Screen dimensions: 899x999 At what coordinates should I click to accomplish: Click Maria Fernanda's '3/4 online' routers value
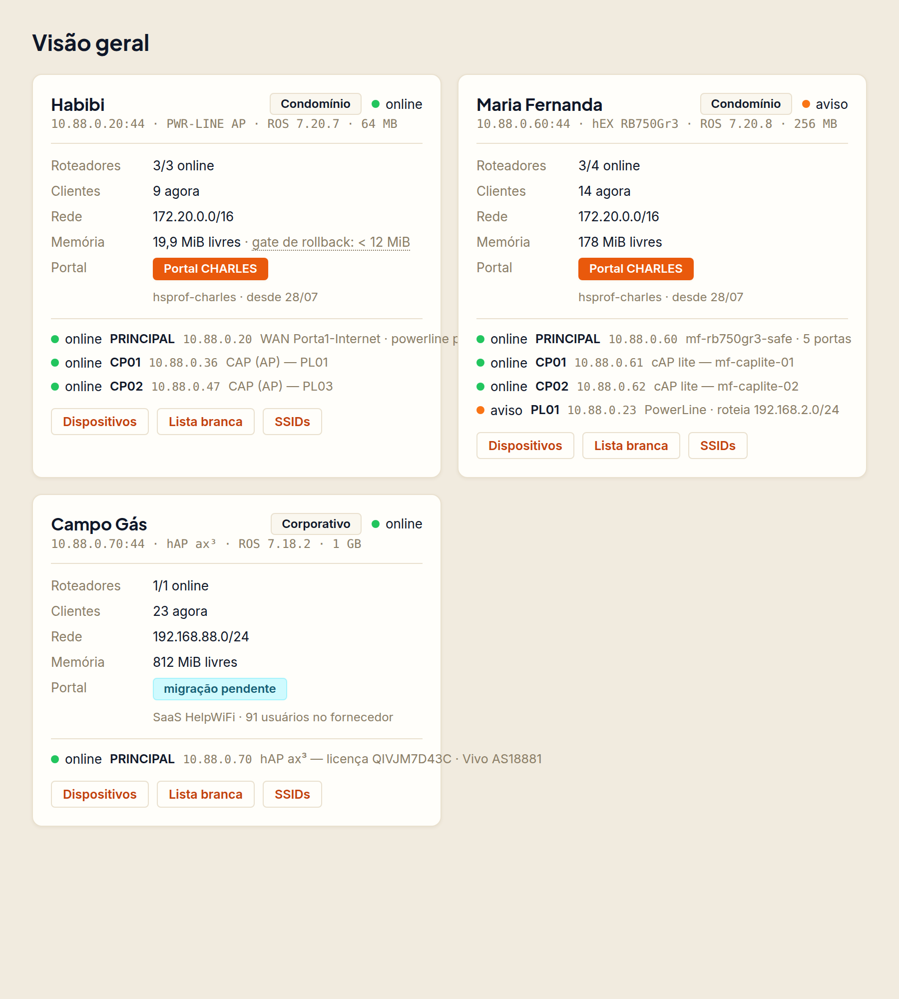[609, 166]
